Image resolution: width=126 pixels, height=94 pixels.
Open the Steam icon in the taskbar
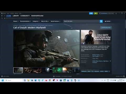[x=75, y=80]
